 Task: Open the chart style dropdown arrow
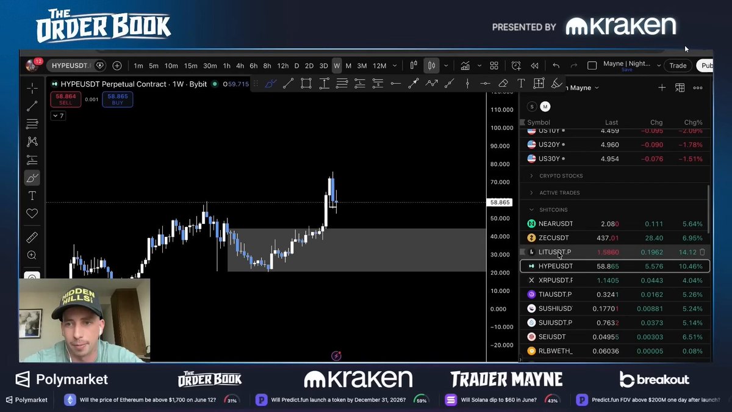[x=446, y=65]
